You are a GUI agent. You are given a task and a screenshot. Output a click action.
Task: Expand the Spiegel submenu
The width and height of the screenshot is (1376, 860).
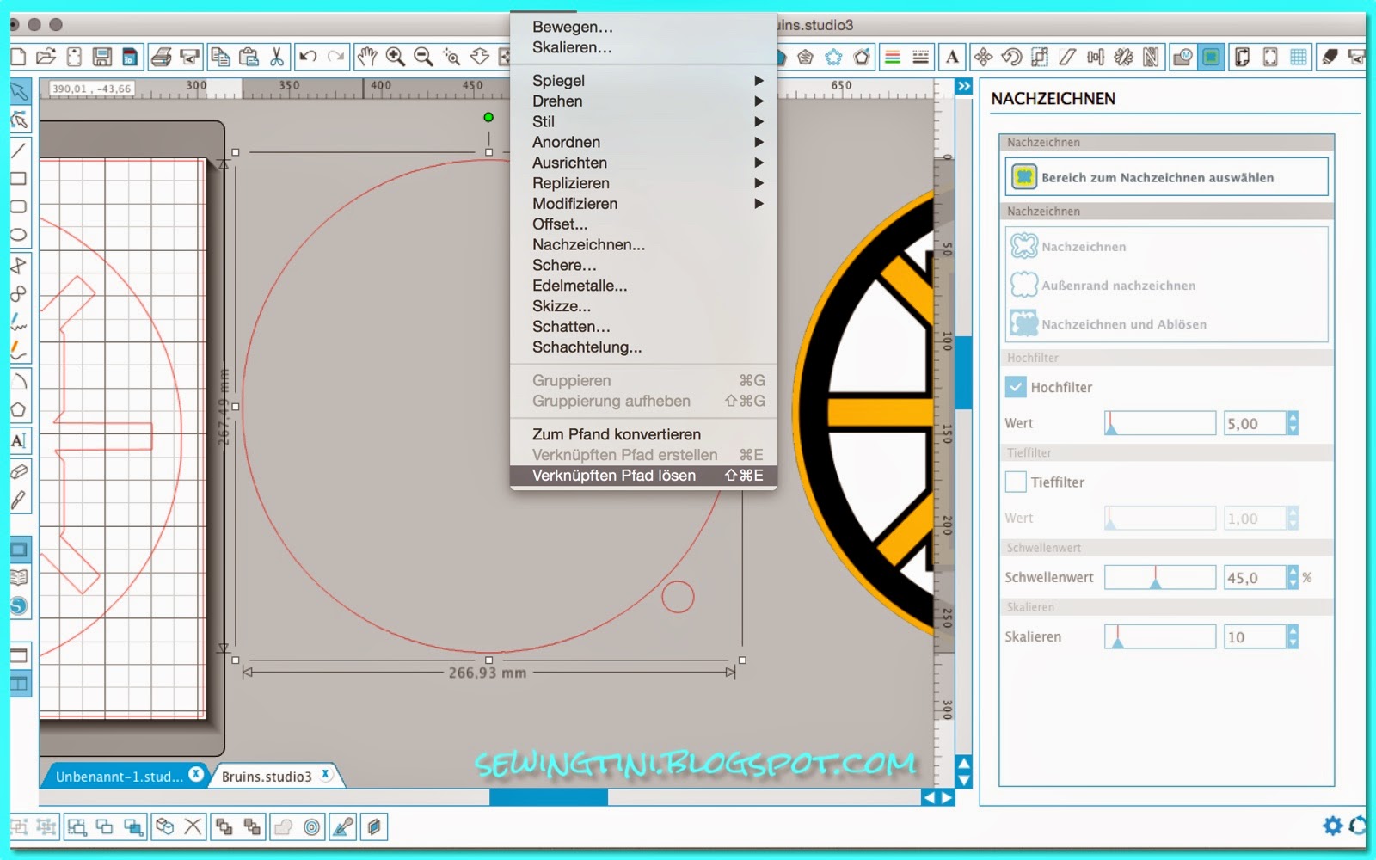643,80
